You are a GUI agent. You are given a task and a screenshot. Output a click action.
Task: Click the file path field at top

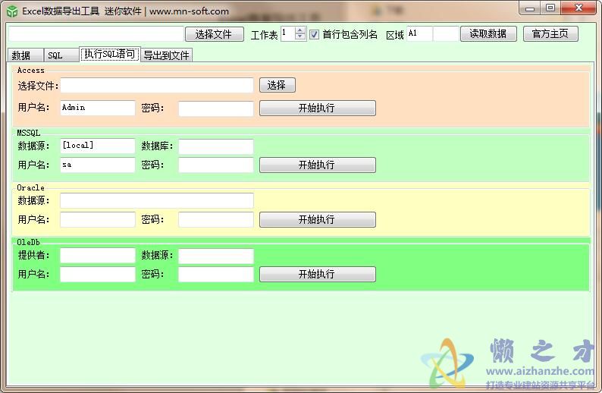(x=96, y=34)
